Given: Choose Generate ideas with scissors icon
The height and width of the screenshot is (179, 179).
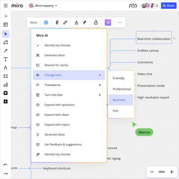Looking at the screenshot, I should pyautogui.click(x=69, y=55).
